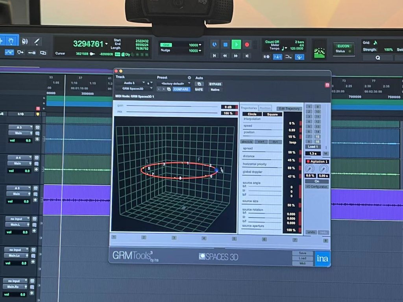This screenshot has width=403, height=302.
Task: Open the factory default preset dropdown
Action: [174, 83]
